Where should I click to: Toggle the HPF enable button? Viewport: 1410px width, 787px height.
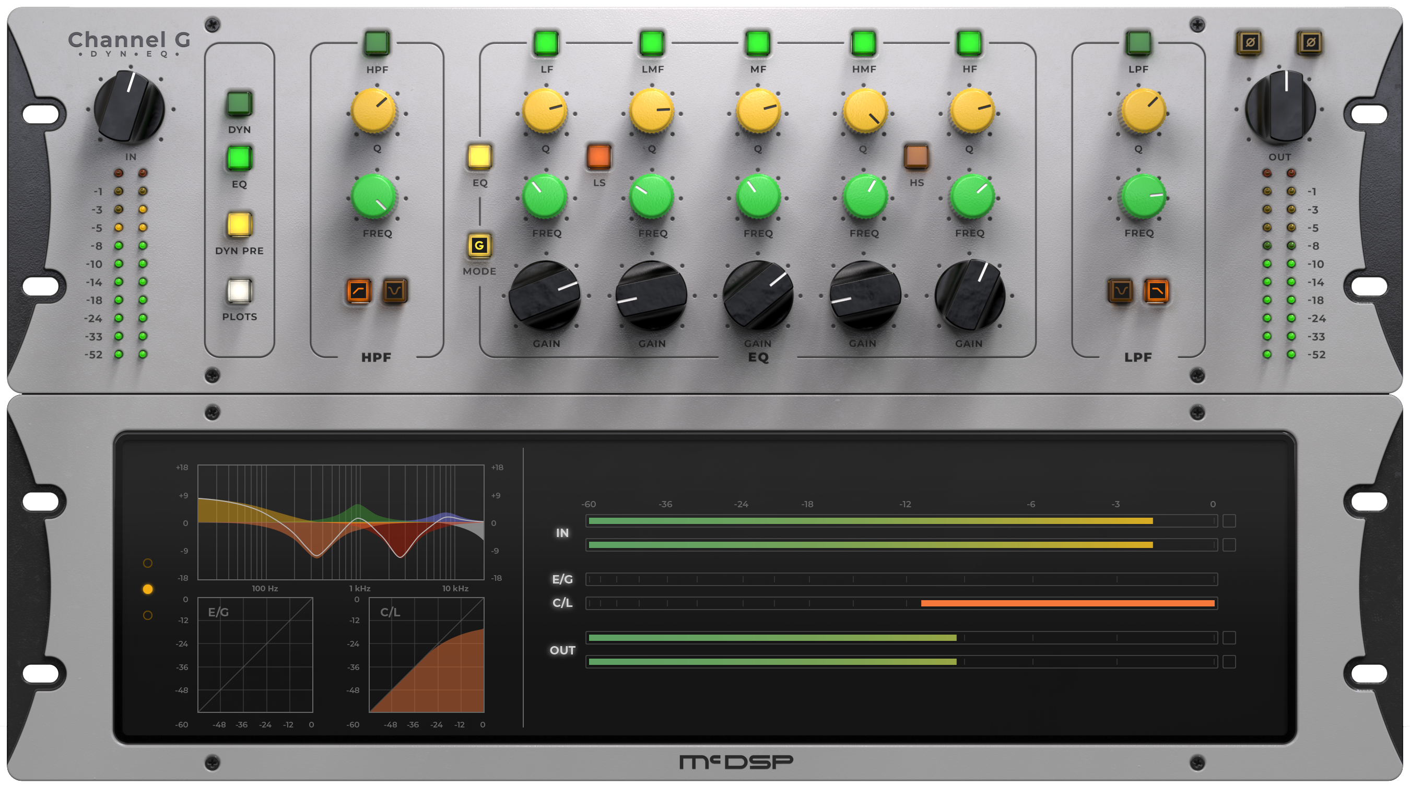(375, 42)
